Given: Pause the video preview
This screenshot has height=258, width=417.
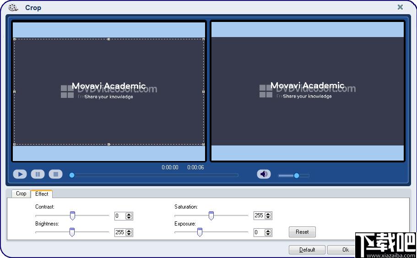Looking at the screenshot, I should [x=38, y=174].
